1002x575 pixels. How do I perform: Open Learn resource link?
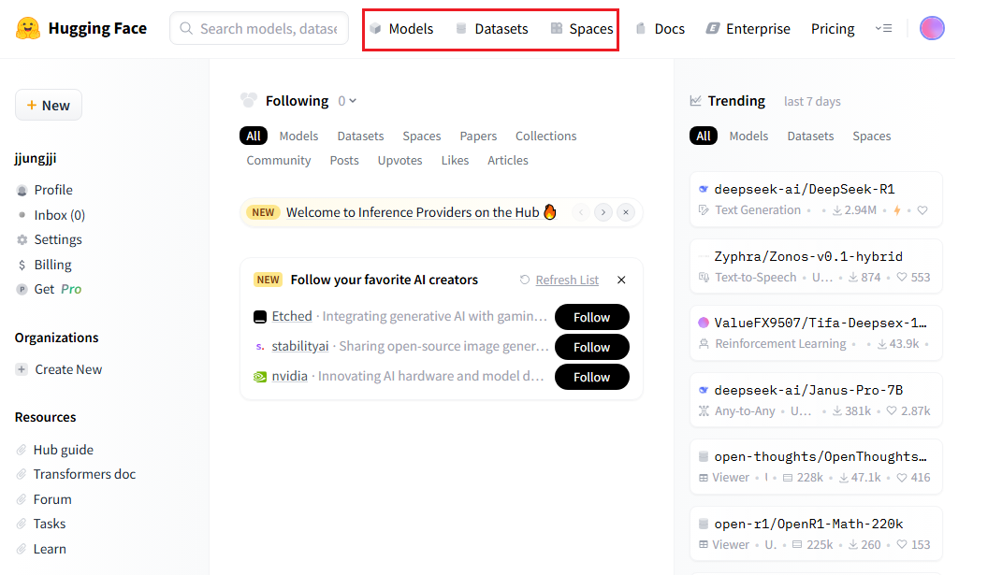click(x=41, y=549)
